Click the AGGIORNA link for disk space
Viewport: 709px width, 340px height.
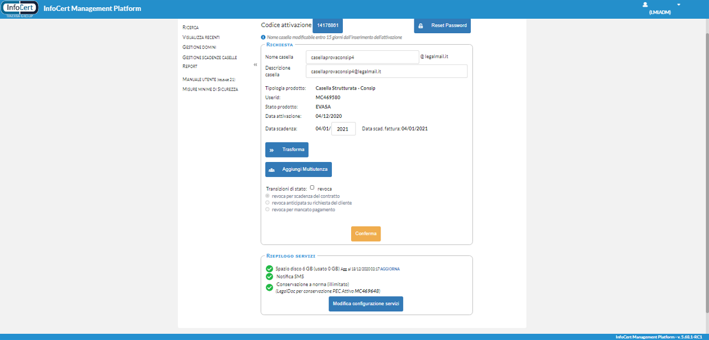tap(390, 269)
